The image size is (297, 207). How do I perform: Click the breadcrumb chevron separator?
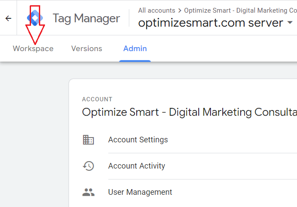(180, 10)
